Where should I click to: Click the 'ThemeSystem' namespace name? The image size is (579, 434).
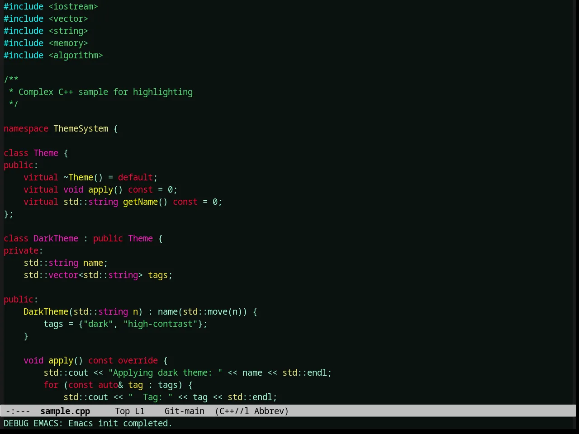[81, 128]
